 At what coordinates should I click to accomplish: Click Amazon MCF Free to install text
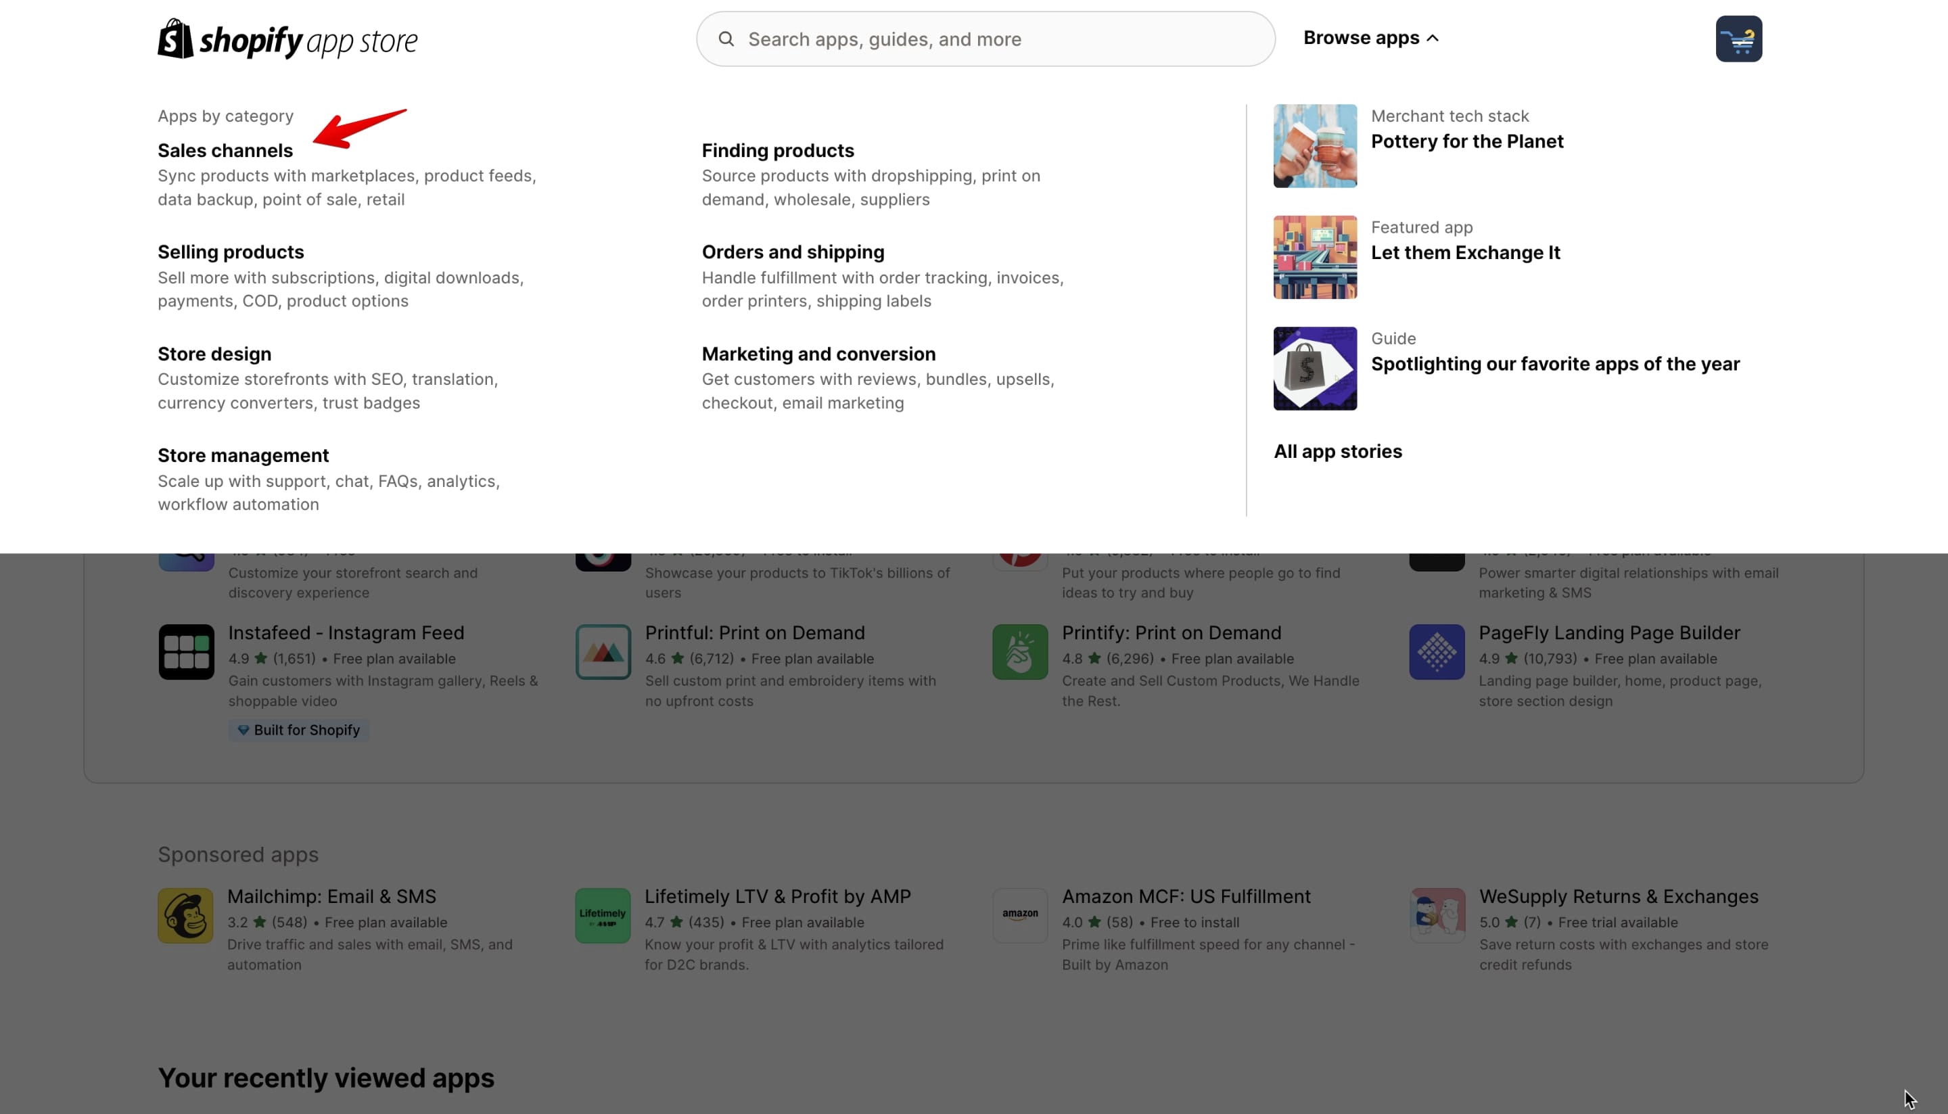(x=1195, y=923)
